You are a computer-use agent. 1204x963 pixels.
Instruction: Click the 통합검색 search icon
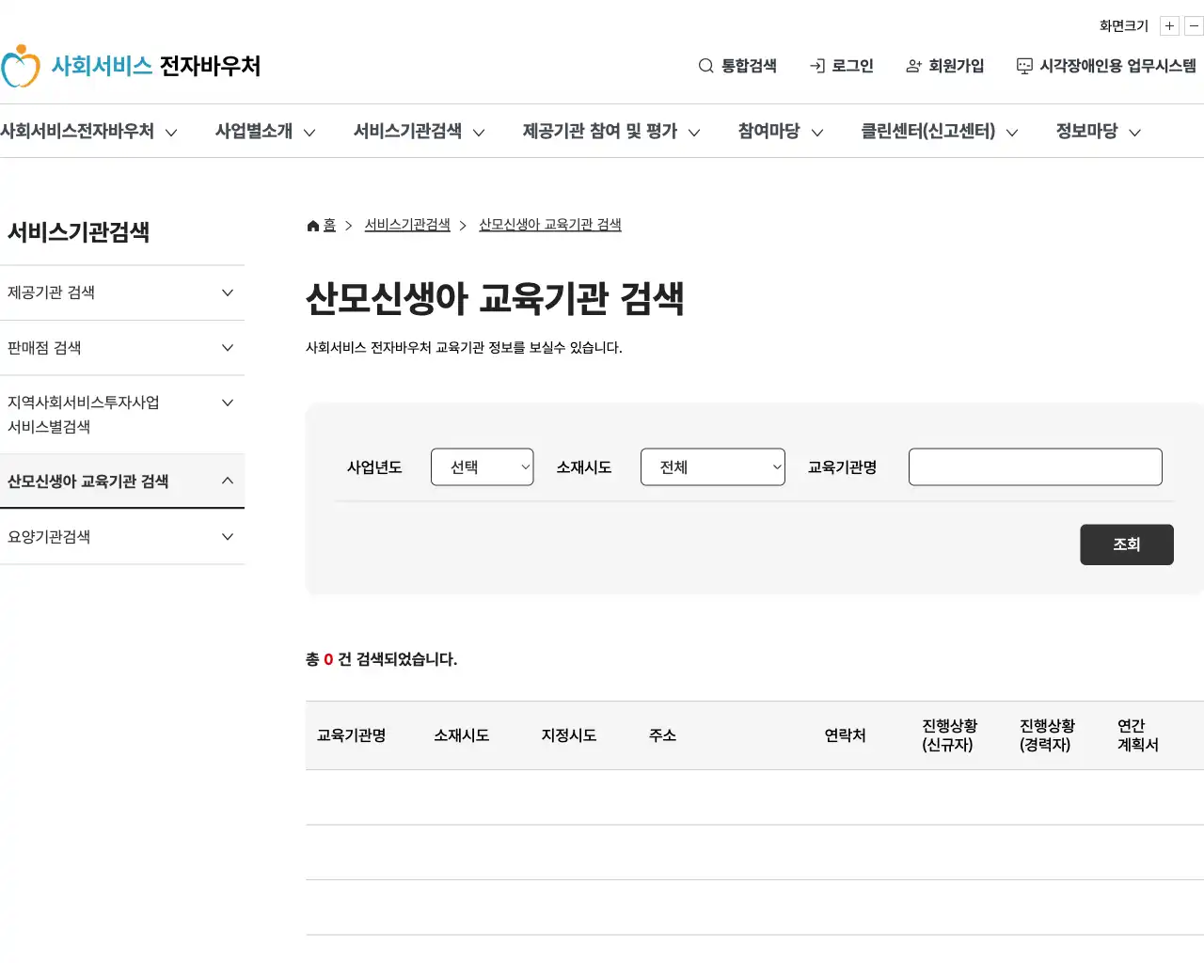pos(705,66)
